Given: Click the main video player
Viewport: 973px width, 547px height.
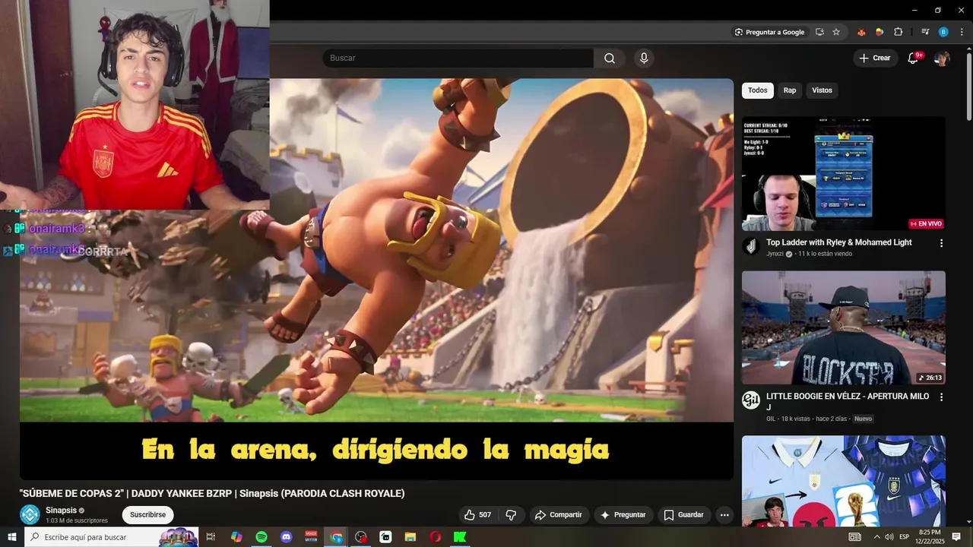Looking at the screenshot, I should [x=376, y=279].
